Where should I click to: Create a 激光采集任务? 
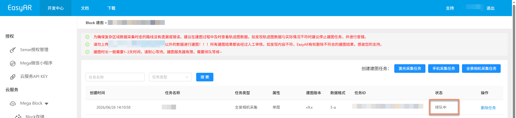410,68
